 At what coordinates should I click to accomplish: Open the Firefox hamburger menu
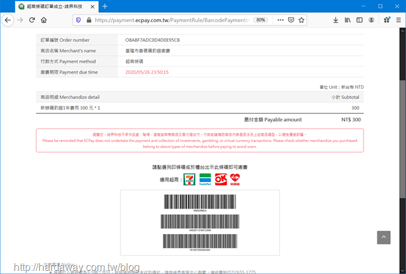(398, 20)
